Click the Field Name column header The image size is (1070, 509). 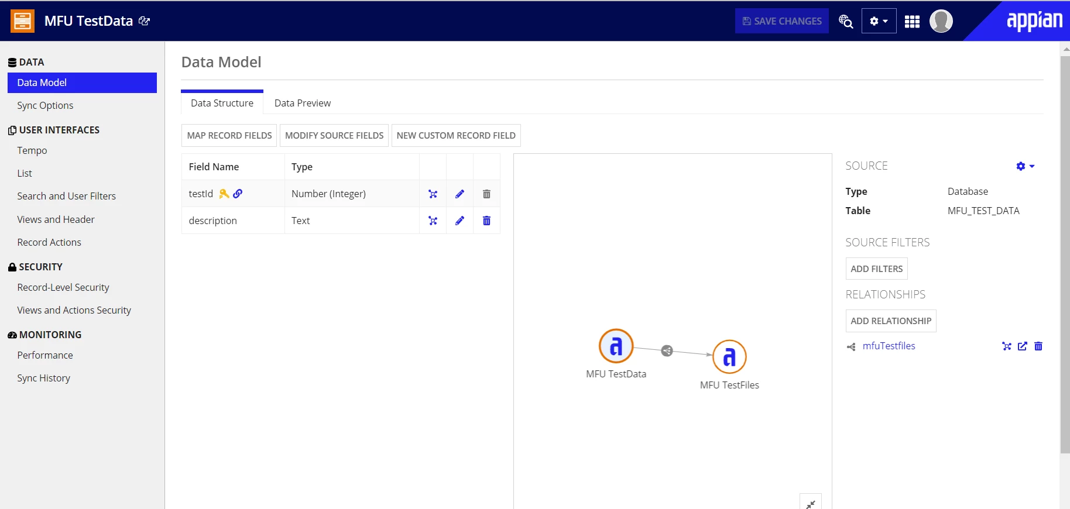(233, 167)
